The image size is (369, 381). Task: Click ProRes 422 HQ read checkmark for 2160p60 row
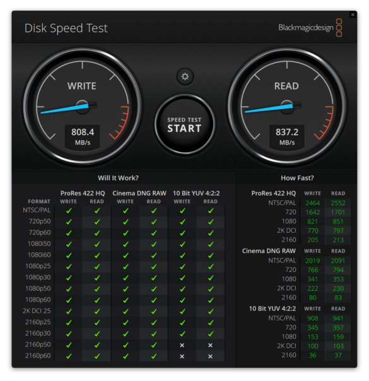tap(97, 356)
